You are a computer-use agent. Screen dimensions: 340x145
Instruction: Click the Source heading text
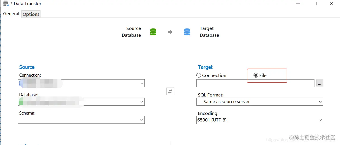27,67
